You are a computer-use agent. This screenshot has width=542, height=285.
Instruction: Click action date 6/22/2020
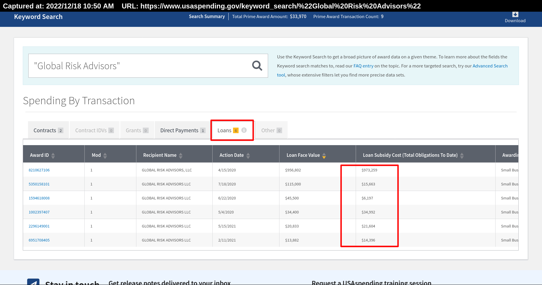point(227,198)
